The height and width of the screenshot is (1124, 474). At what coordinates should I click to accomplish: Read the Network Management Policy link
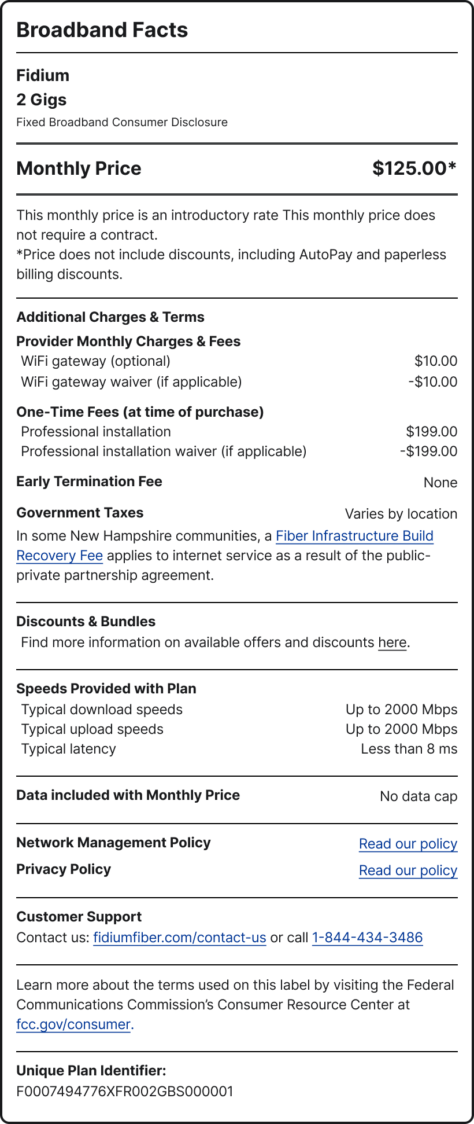pos(408,844)
